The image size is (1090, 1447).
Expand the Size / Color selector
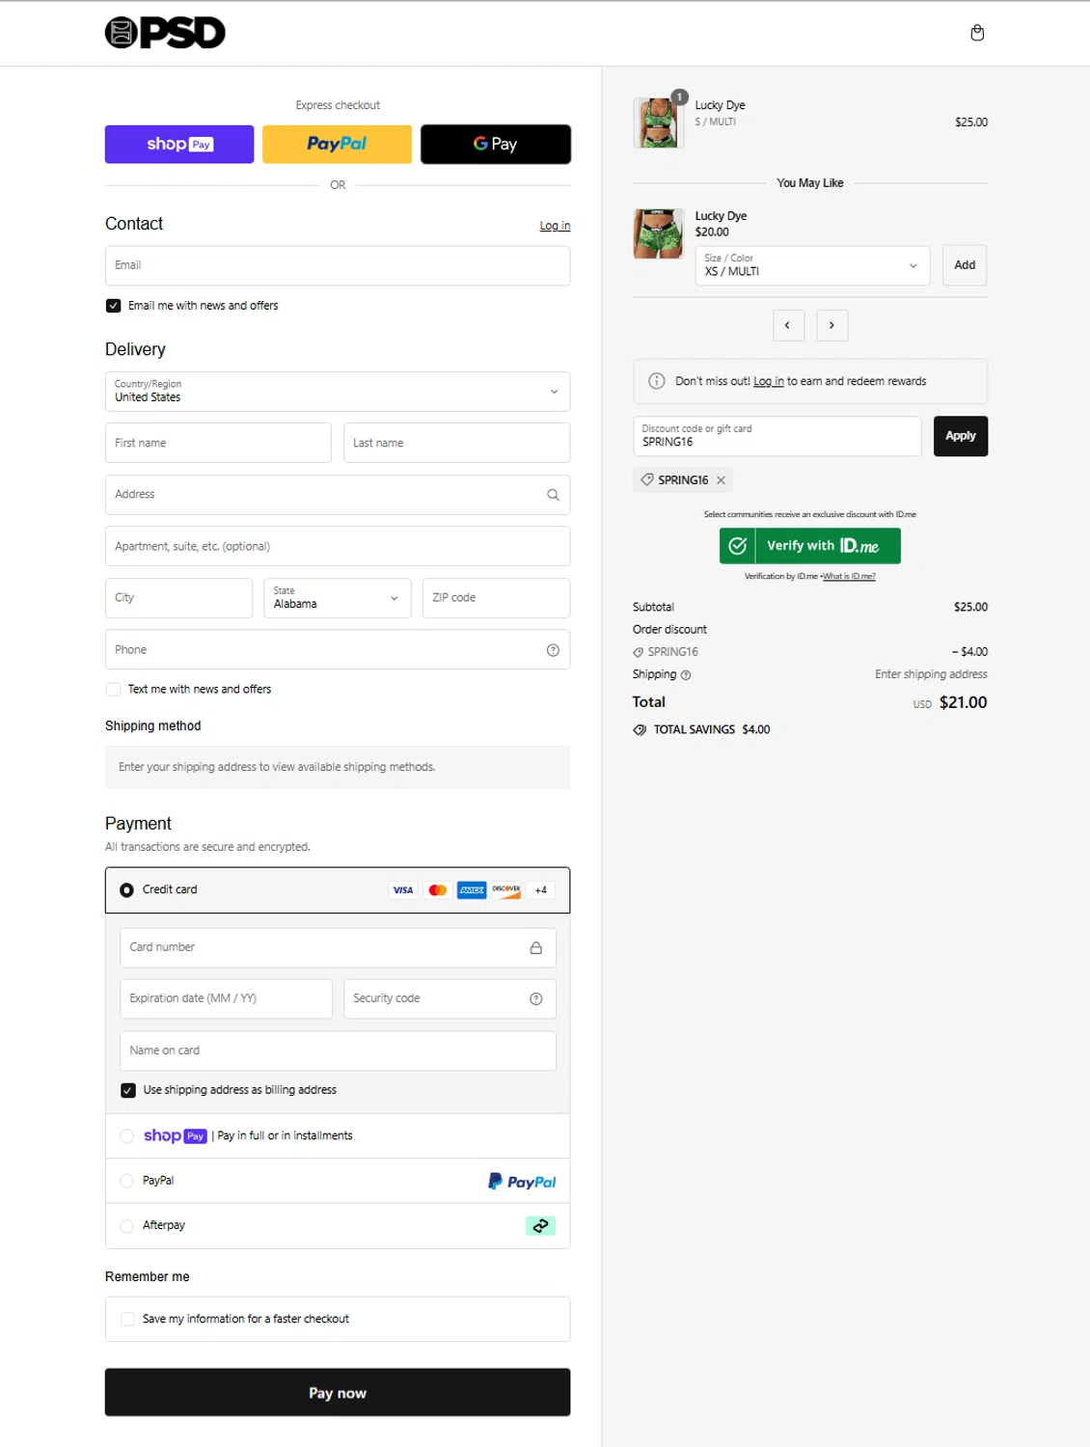pyautogui.click(x=811, y=266)
